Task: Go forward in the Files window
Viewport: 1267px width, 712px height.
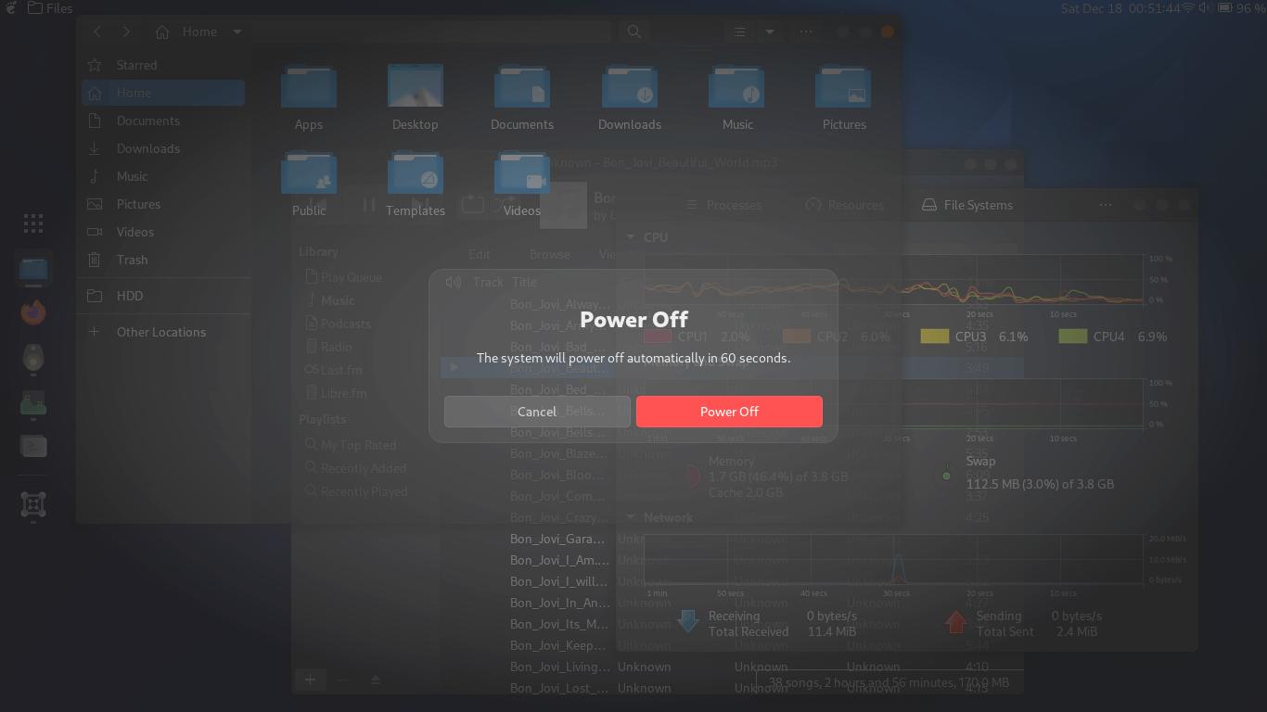Action: (x=125, y=32)
